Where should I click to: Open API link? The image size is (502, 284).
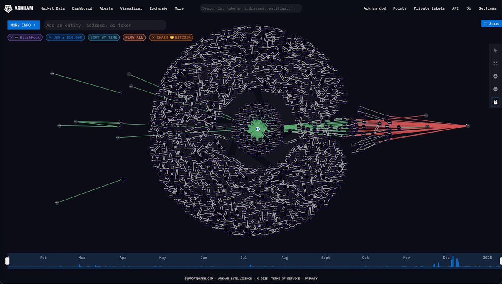point(455,8)
